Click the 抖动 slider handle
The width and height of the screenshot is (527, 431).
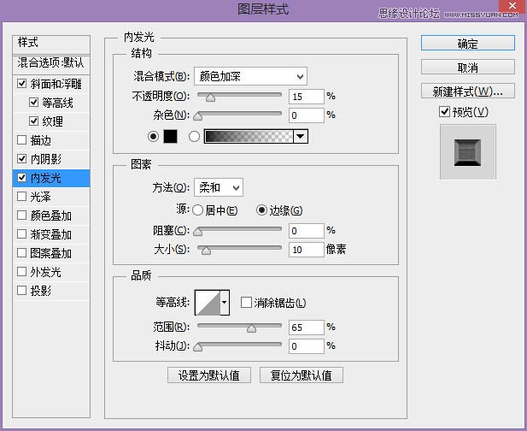(x=198, y=347)
